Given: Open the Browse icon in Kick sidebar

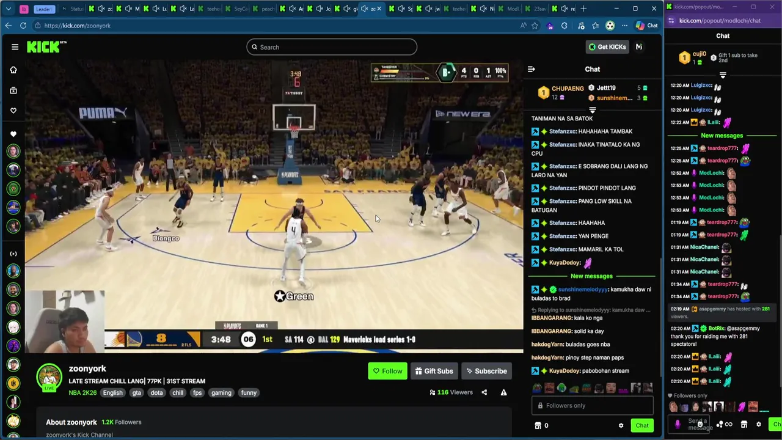Looking at the screenshot, I should click(13, 90).
